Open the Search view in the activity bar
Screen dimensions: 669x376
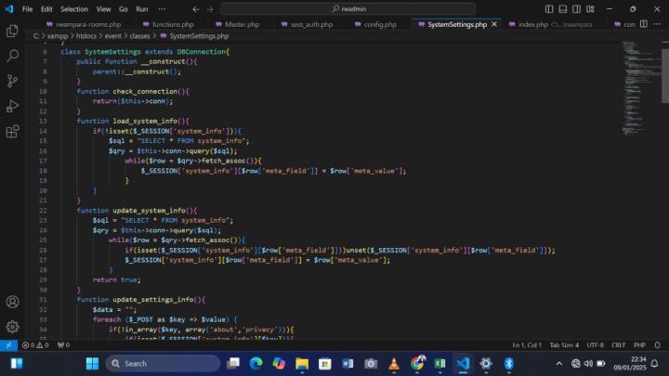(x=12, y=56)
